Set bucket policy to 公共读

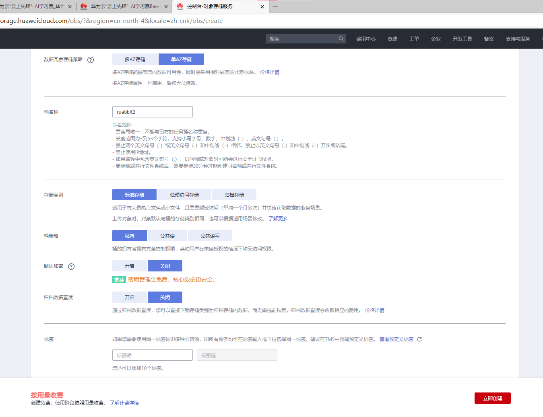[167, 236]
